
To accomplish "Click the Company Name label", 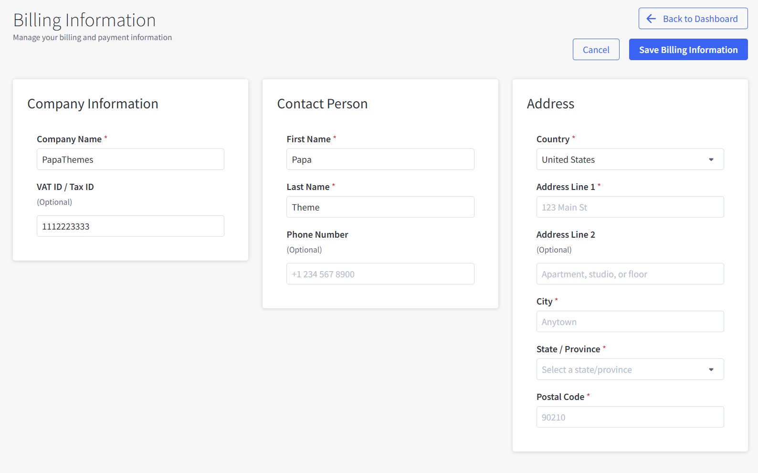I will point(69,139).
